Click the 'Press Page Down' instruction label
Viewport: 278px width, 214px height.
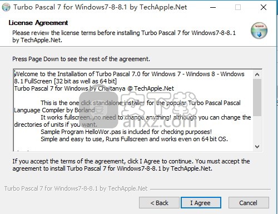(x=81, y=59)
